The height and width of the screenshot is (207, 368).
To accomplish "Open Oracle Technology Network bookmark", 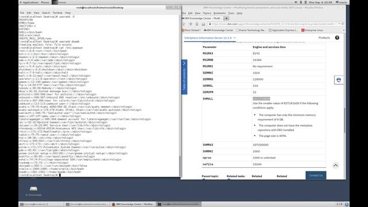I will [251, 30].
